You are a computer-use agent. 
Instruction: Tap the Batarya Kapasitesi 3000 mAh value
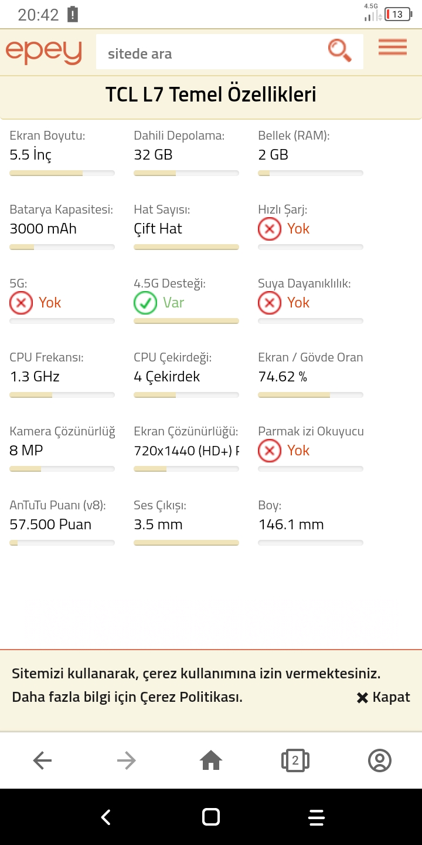[x=43, y=229]
